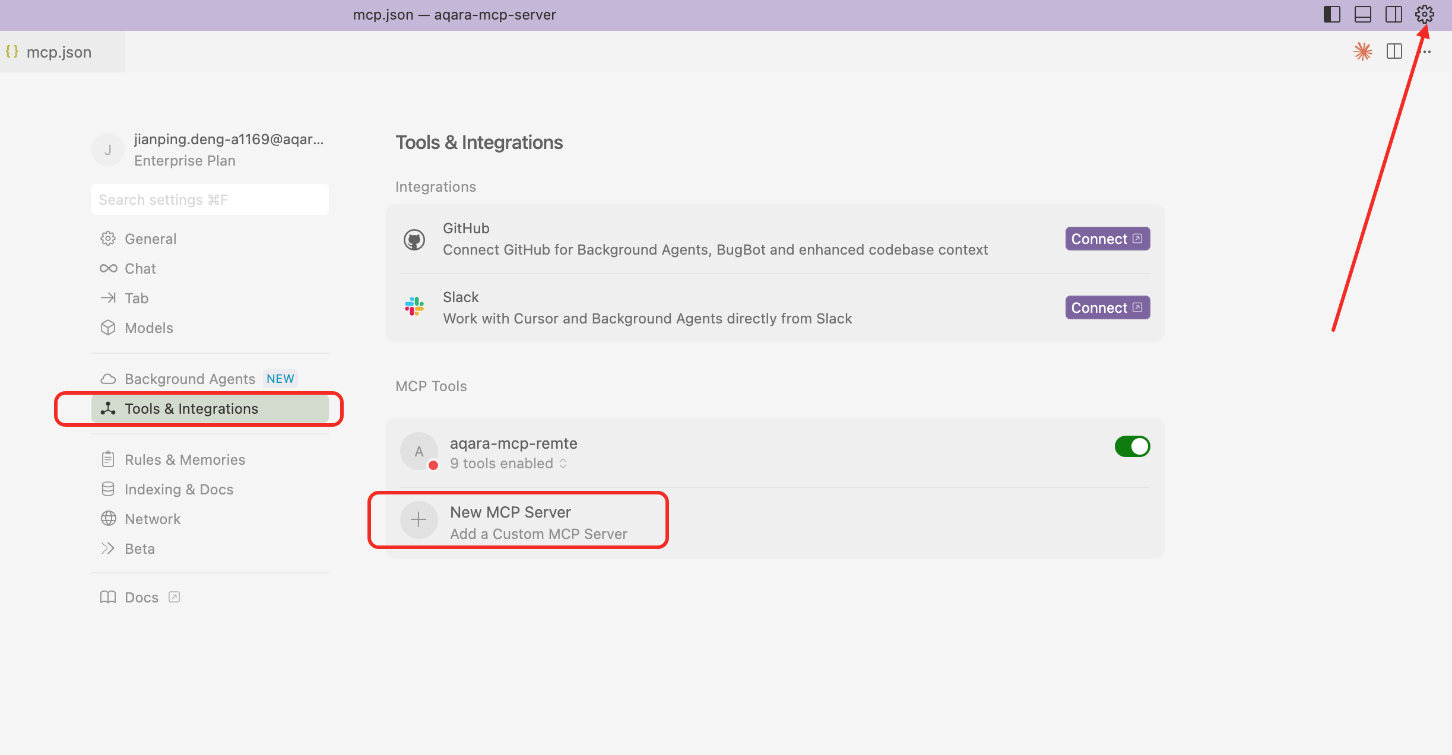Connect the GitHub integration
The width and height of the screenshot is (1452, 755).
1107,239
